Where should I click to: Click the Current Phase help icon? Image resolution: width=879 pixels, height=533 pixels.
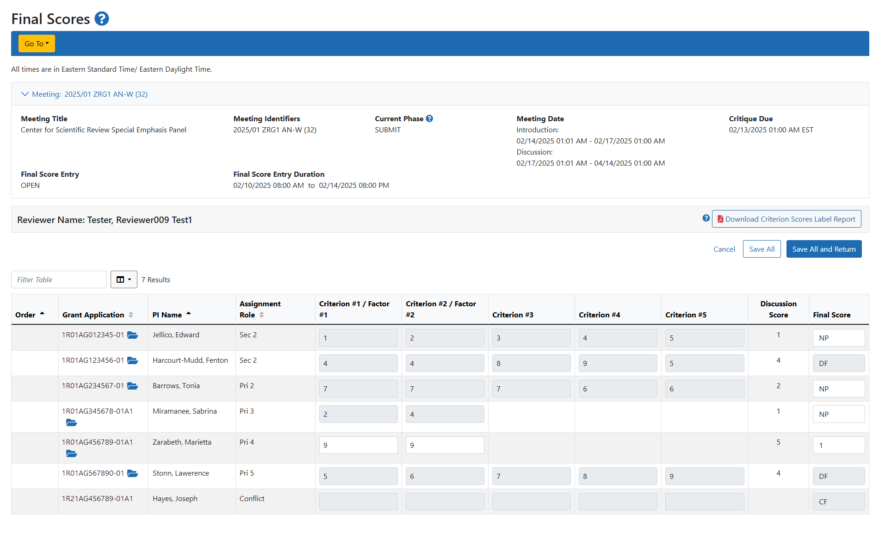[x=429, y=118]
